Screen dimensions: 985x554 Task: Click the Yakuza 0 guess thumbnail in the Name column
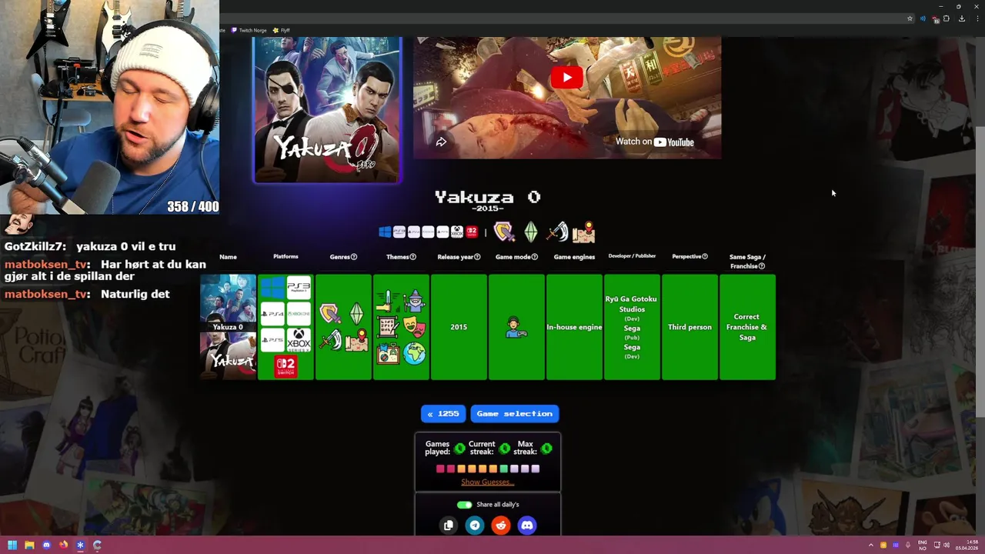coord(228,327)
